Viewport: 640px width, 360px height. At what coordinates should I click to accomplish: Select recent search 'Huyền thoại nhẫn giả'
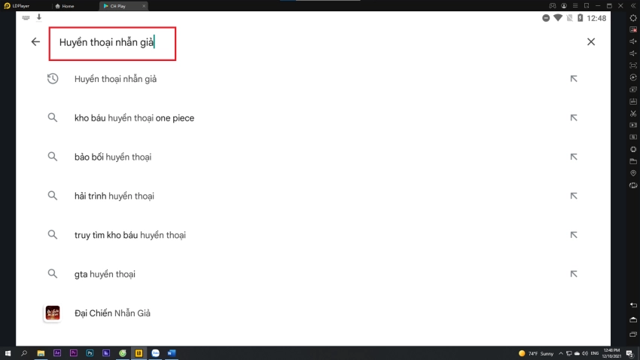coord(115,78)
